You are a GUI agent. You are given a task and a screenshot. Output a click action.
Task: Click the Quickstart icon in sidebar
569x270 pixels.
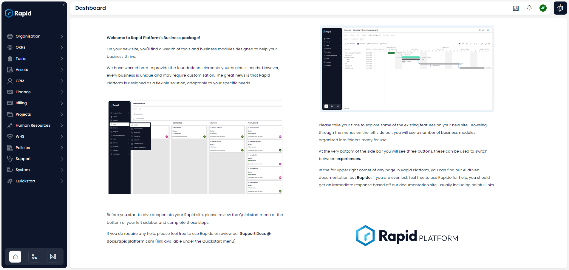tap(10, 181)
